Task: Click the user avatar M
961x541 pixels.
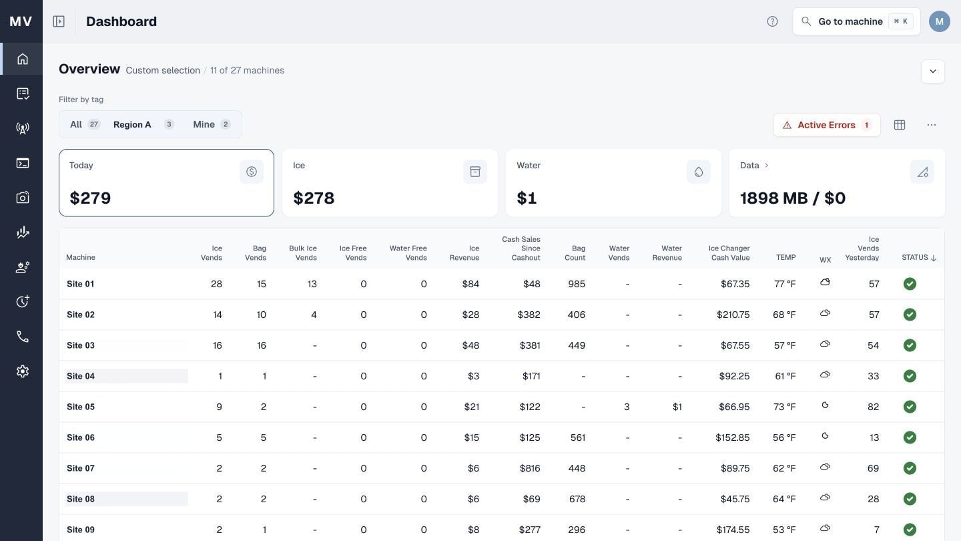Action: (940, 21)
